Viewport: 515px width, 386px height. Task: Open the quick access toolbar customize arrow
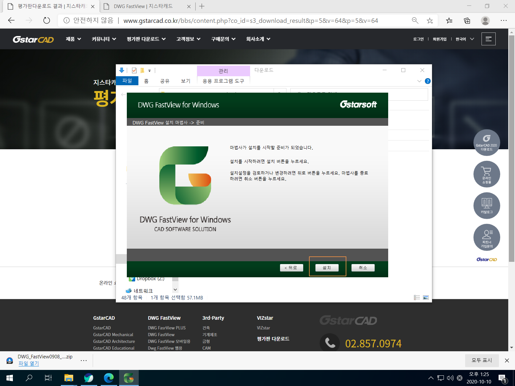pos(149,71)
